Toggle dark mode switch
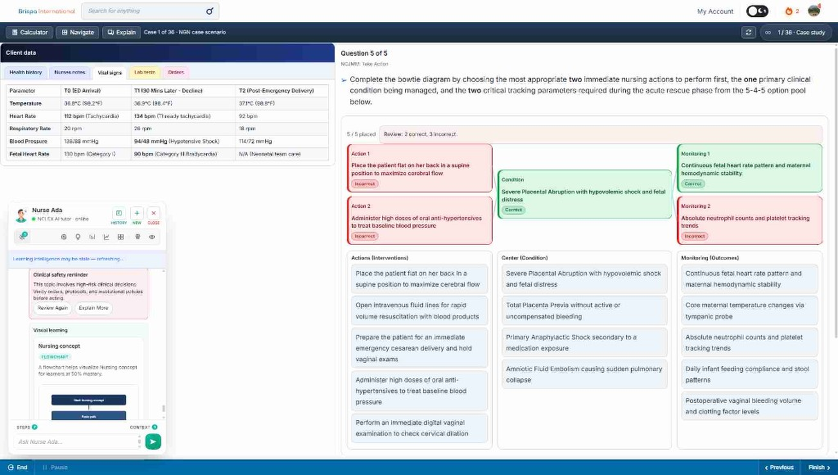 click(757, 11)
